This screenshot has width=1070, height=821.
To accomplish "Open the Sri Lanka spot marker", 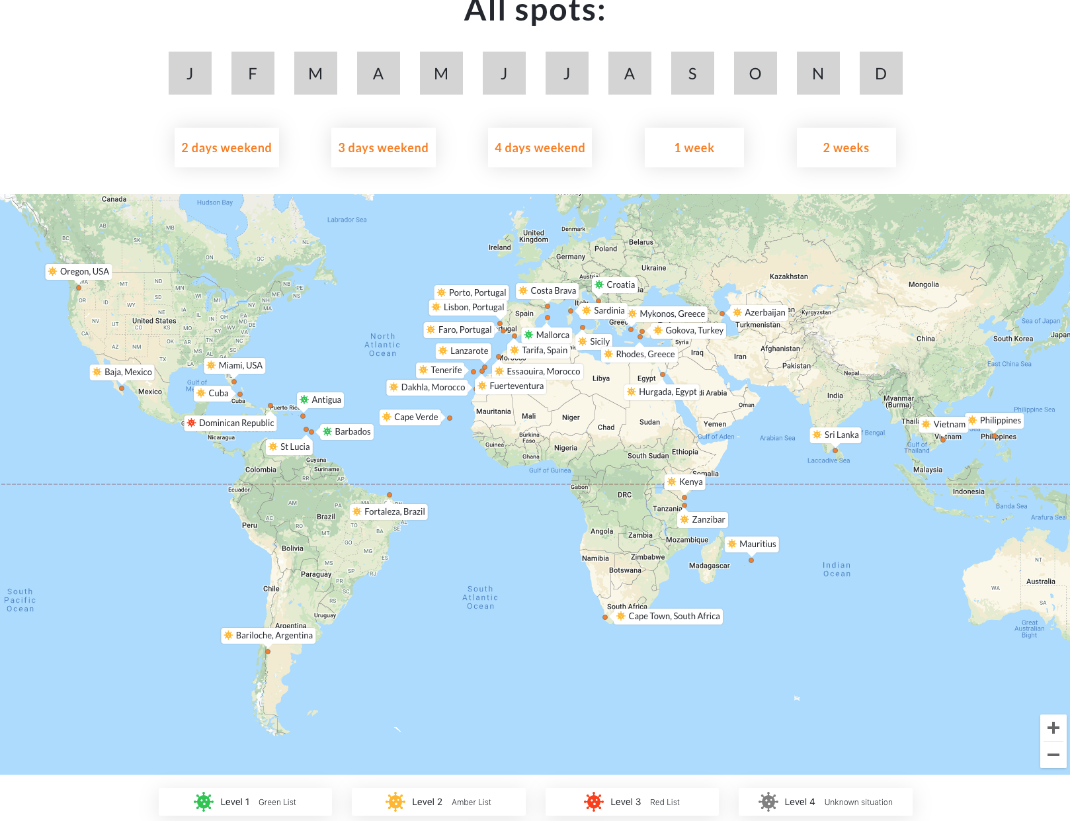I will (835, 435).
